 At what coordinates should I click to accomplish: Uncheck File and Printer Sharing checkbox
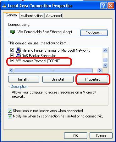12,50
